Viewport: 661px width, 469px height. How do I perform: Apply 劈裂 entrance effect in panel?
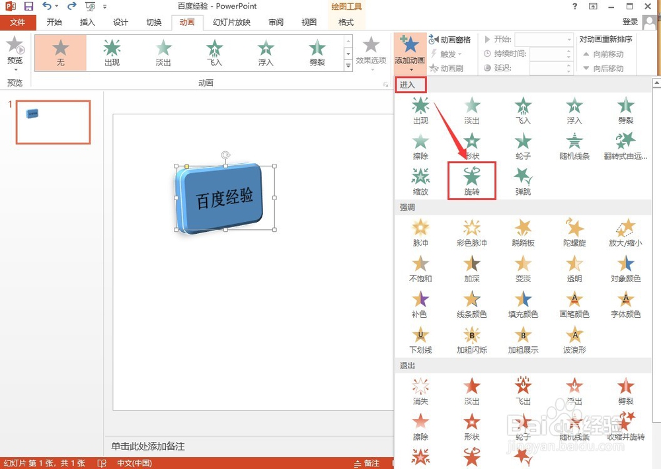[625, 111]
